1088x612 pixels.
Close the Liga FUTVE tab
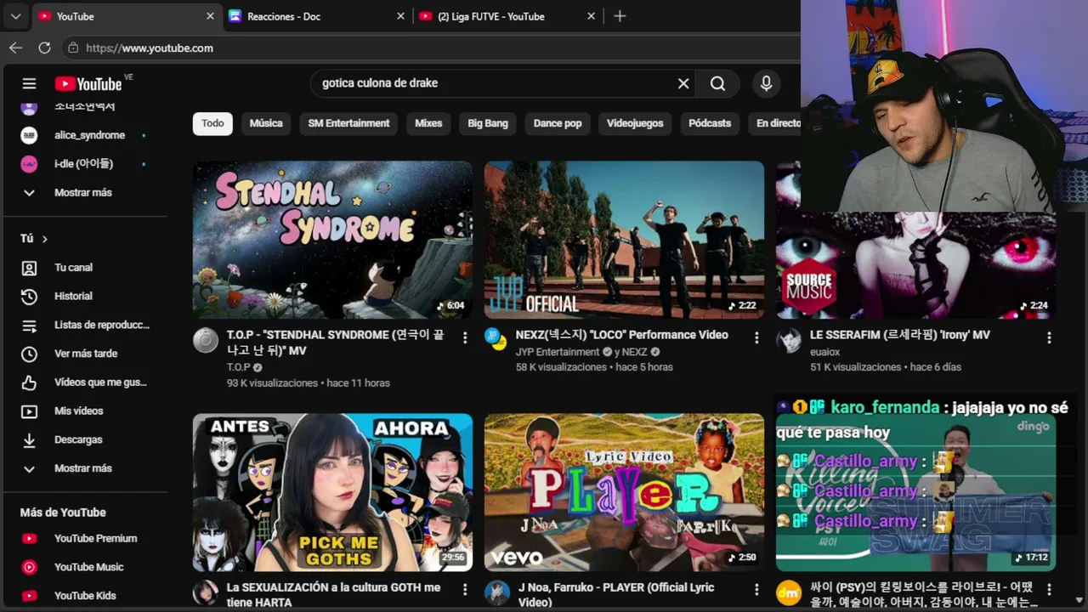592,16
